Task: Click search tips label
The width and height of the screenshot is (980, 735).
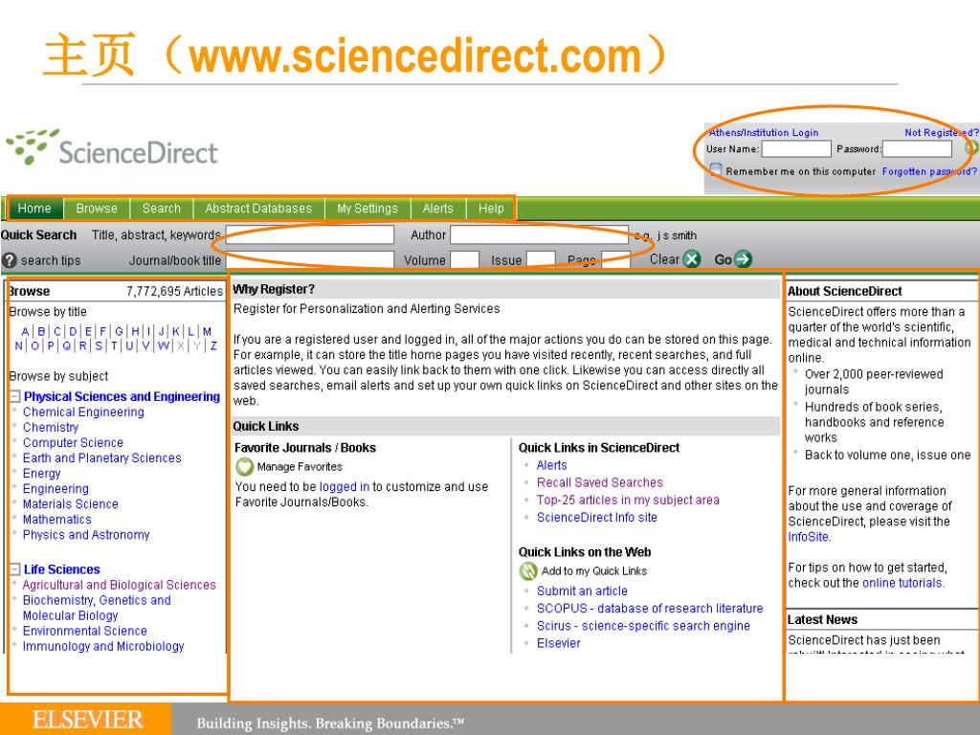Action: [51, 260]
